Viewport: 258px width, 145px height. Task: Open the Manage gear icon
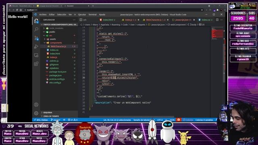[x=36, y=113]
